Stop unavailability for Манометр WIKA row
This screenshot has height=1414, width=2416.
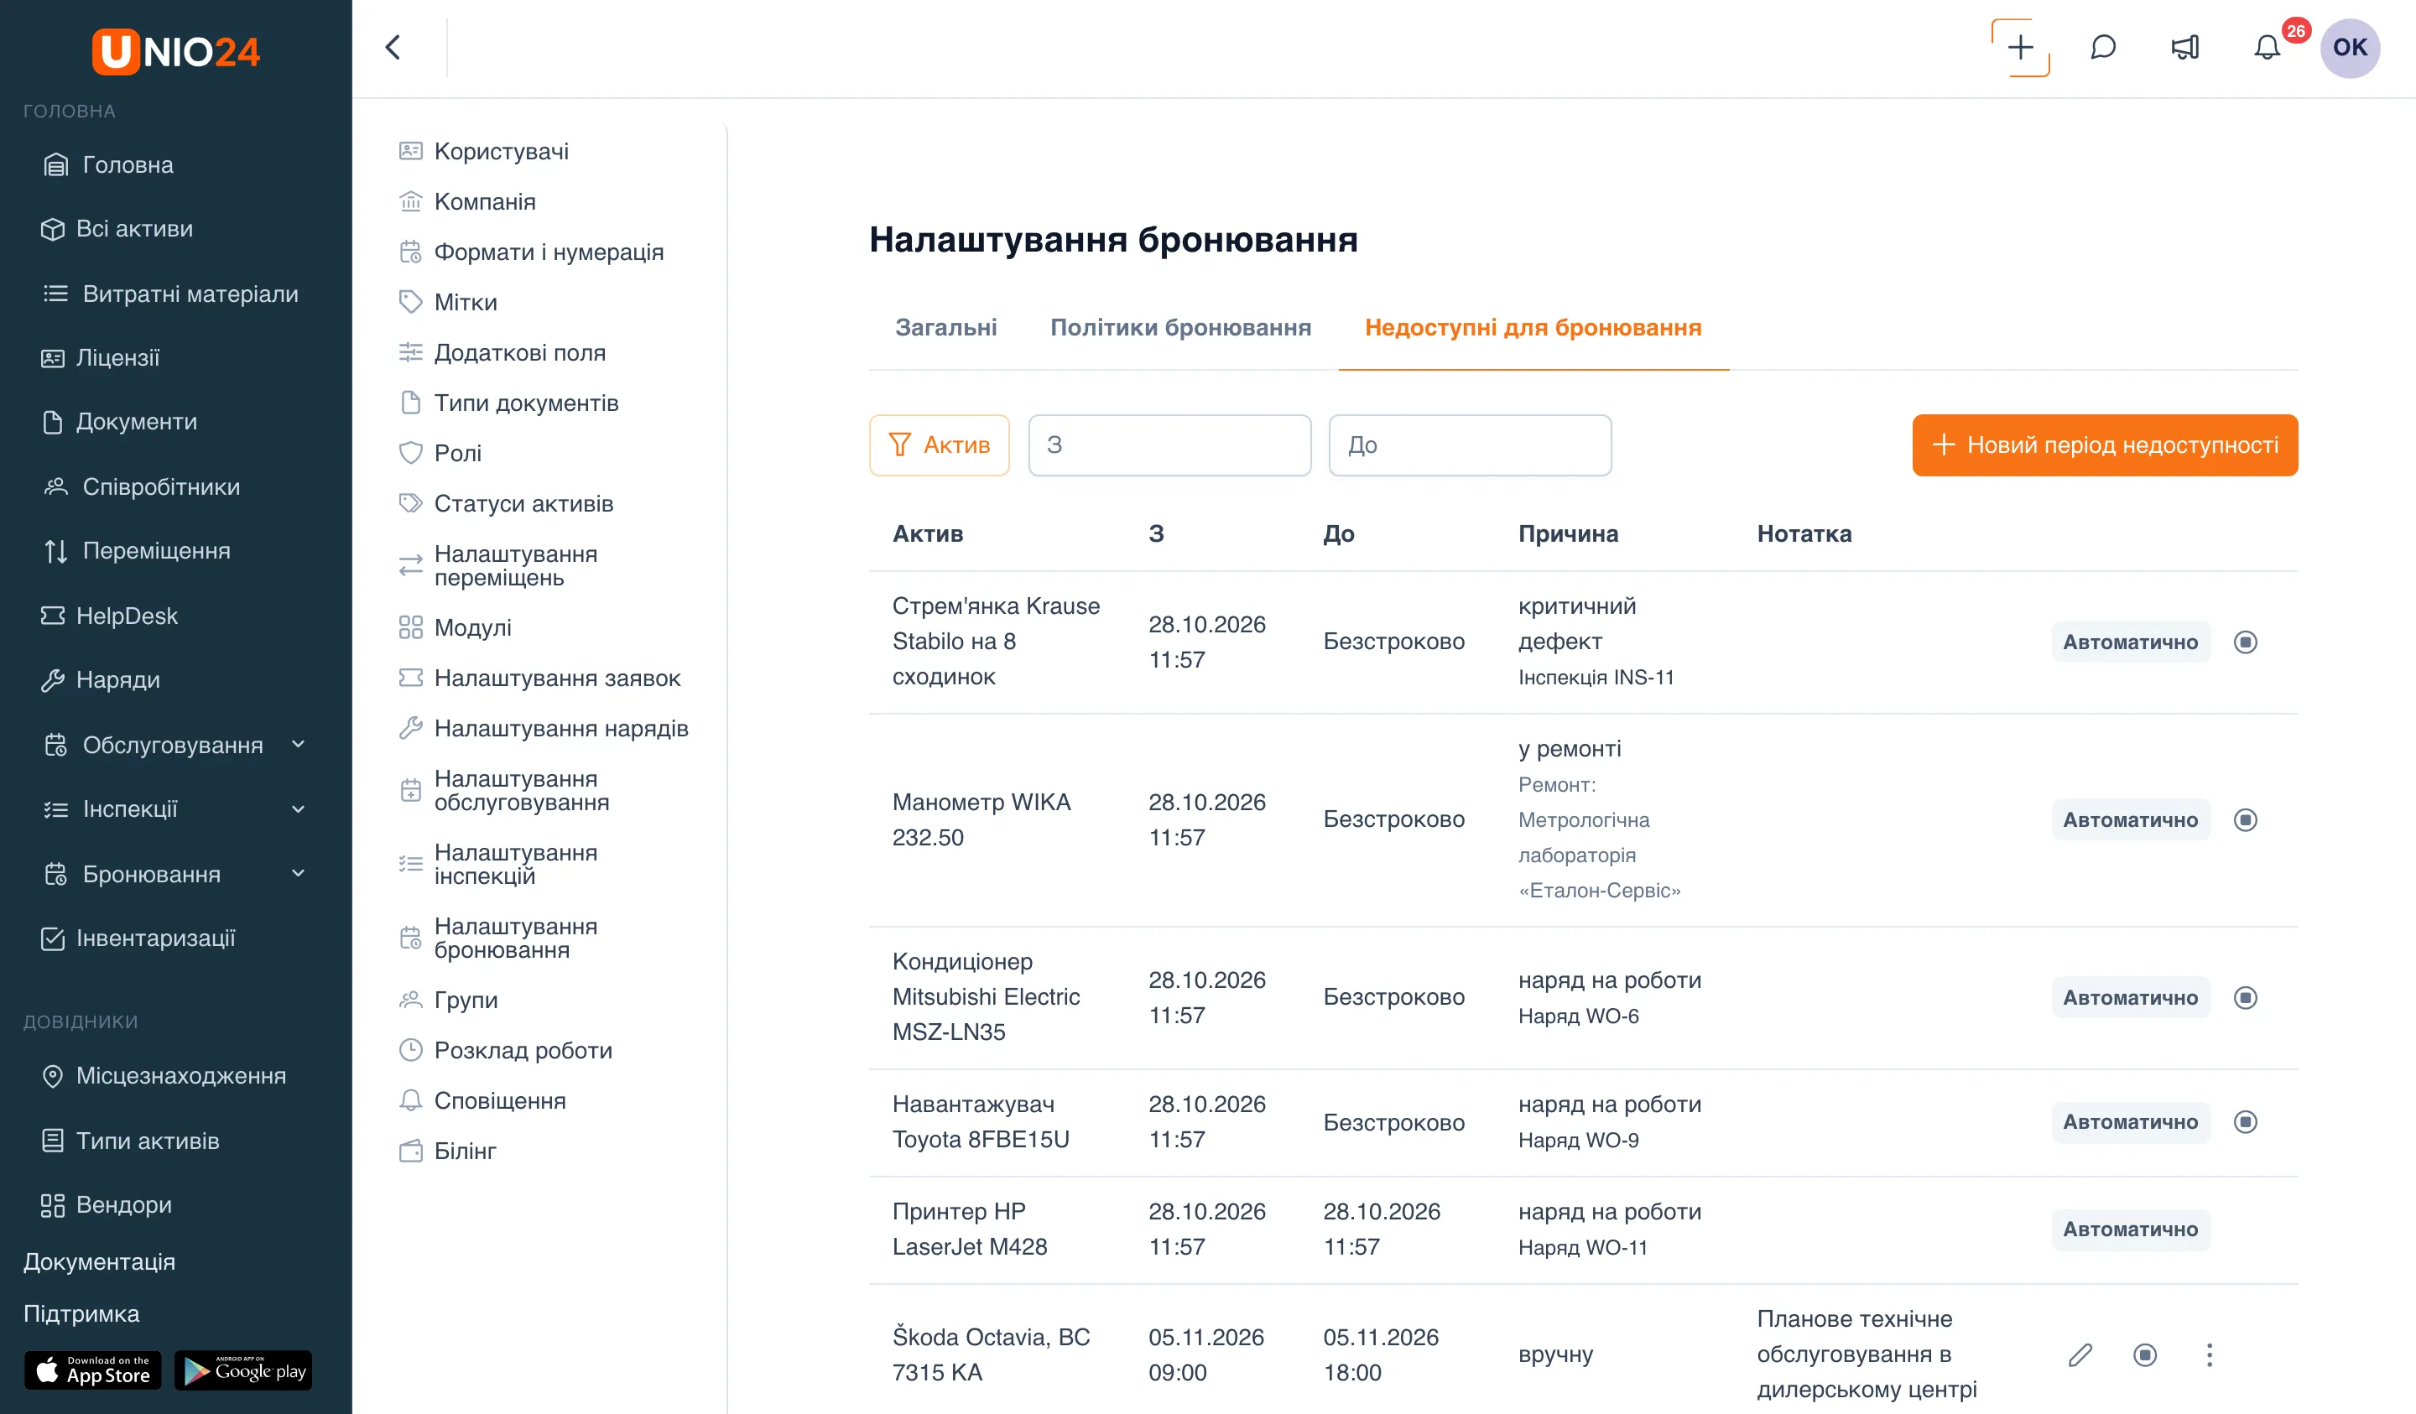pos(2246,819)
